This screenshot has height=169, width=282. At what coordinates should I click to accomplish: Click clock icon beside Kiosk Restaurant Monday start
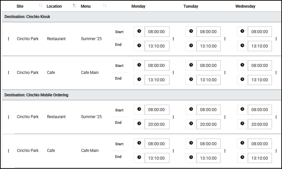(x=139, y=31)
